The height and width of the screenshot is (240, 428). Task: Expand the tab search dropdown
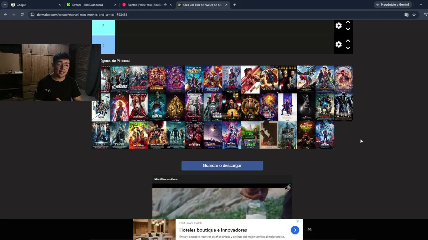tap(4, 5)
